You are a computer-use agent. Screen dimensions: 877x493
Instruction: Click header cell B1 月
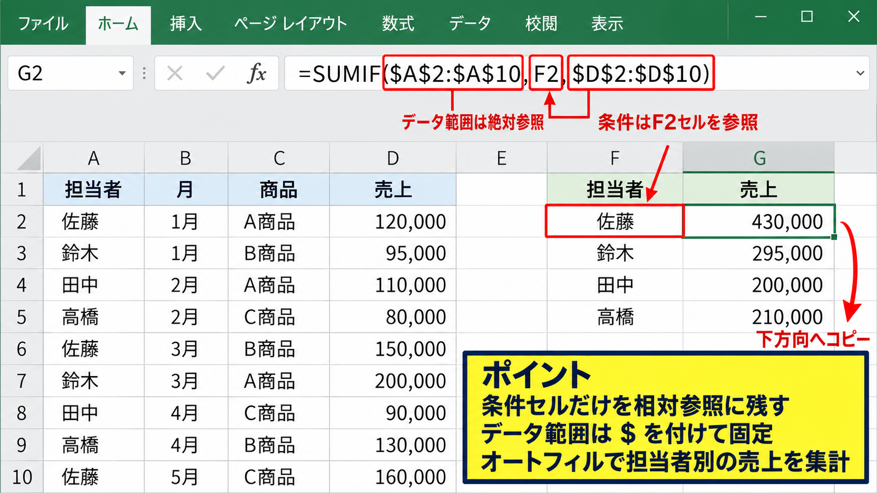point(186,189)
